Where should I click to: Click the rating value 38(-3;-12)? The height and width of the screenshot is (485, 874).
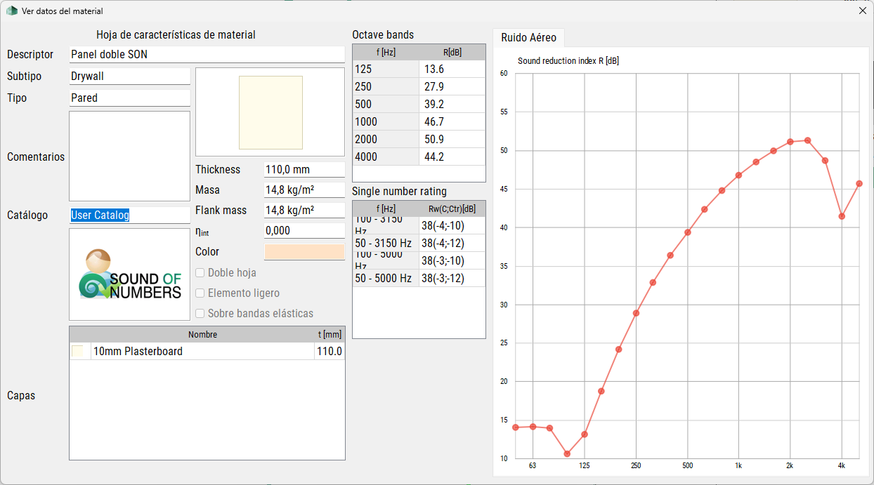[452, 278]
